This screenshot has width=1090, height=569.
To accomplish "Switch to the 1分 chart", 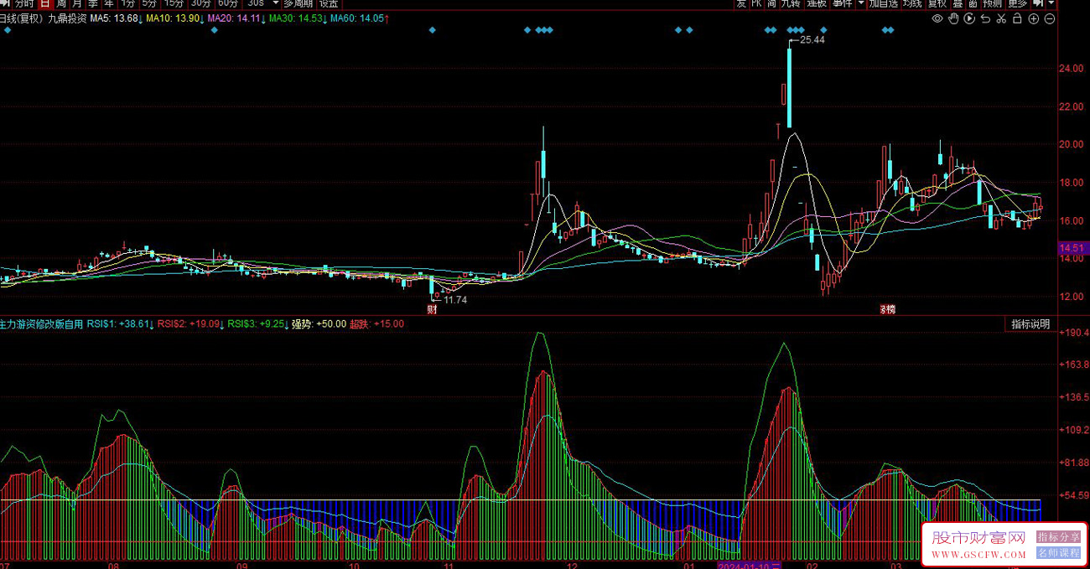I will 127,3.
